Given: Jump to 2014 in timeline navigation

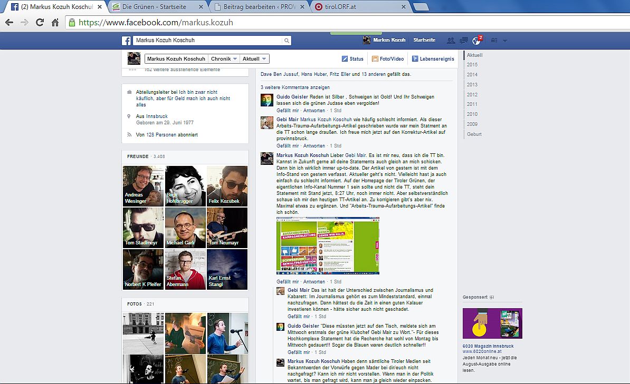Looking at the screenshot, I should pyautogui.click(x=472, y=75).
